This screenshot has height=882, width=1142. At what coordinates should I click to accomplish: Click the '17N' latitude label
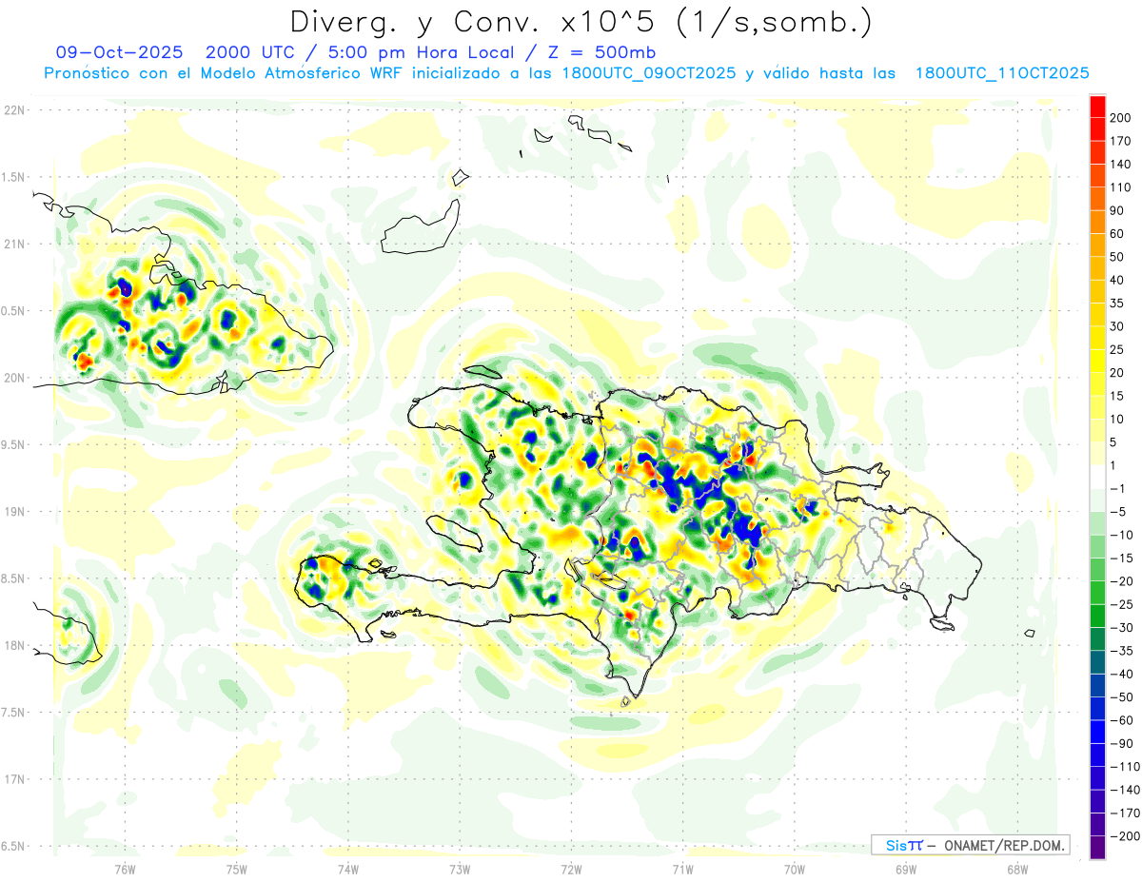click(x=13, y=779)
